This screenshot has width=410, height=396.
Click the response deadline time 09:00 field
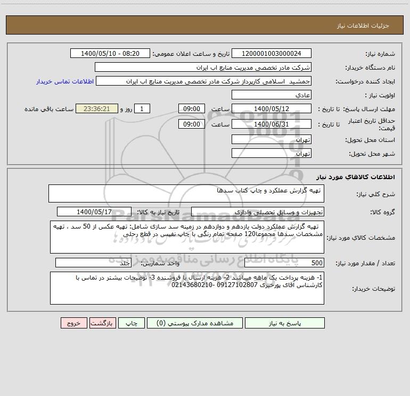191,108
